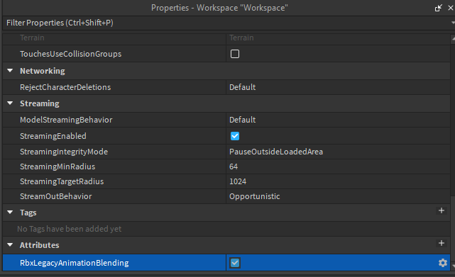Image resolution: width=455 pixels, height=277 pixels.
Task: Collapse the Tags section
Action: [x=10, y=213]
